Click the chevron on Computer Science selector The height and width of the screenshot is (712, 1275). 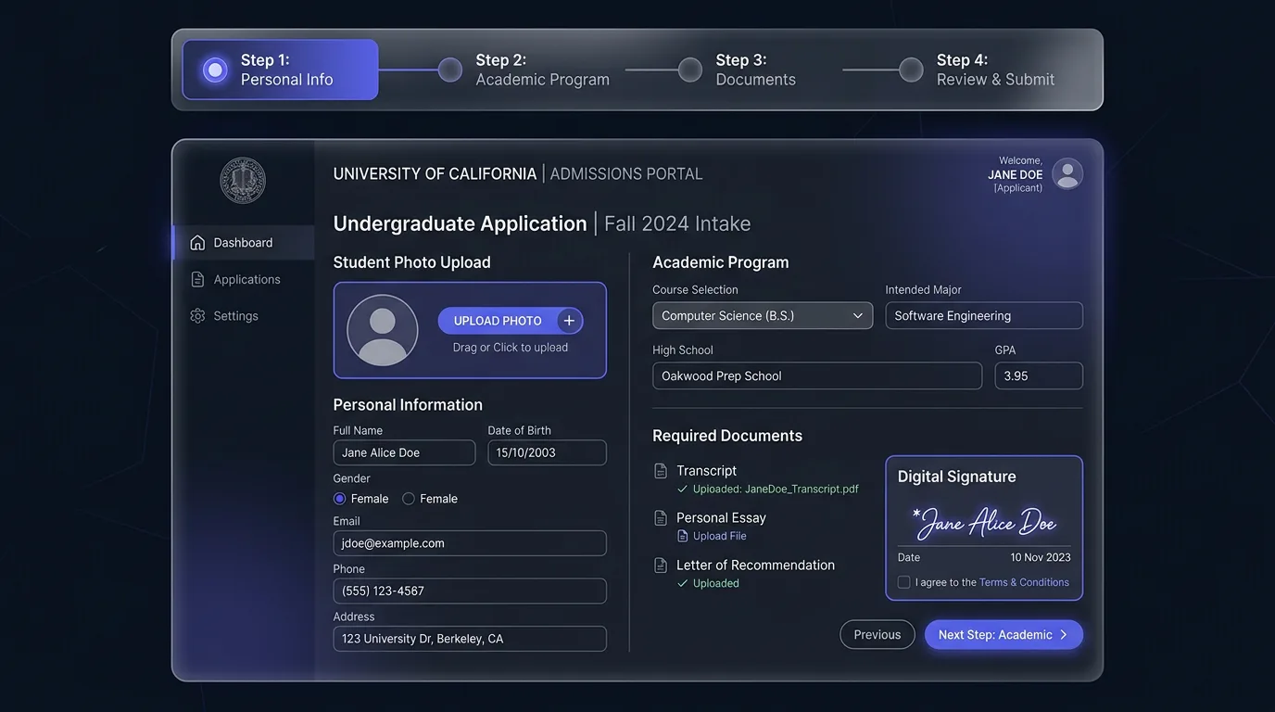(858, 315)
